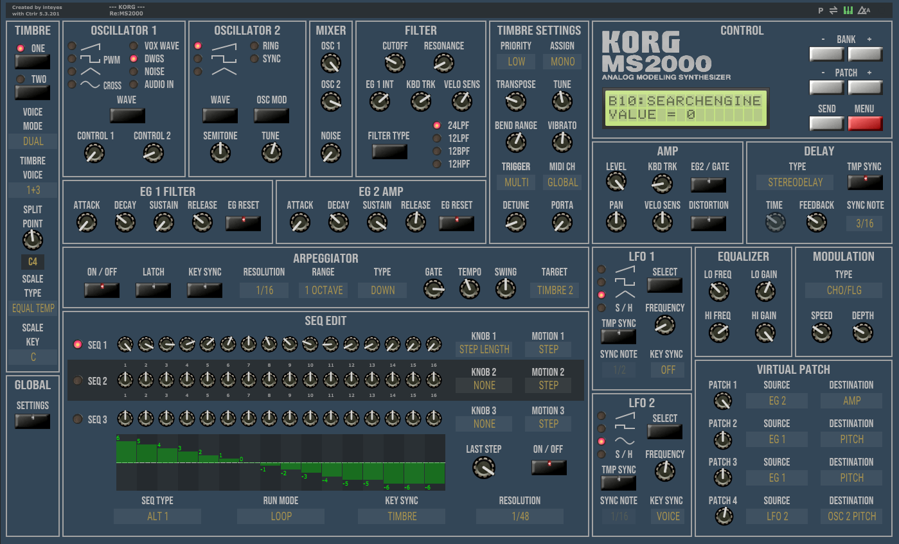Click the P icon in the top bar
The image size is (899, 544).
(x=821, y=11)
